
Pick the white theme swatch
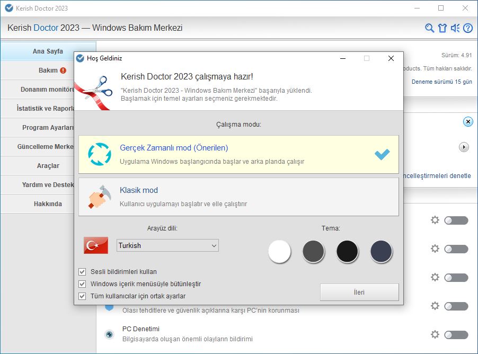pos(279,251)
